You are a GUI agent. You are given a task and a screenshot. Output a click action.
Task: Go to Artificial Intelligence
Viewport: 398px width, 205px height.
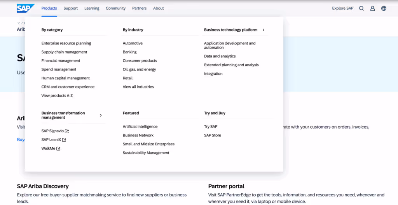pyautogui.click(x=140, y=127)
